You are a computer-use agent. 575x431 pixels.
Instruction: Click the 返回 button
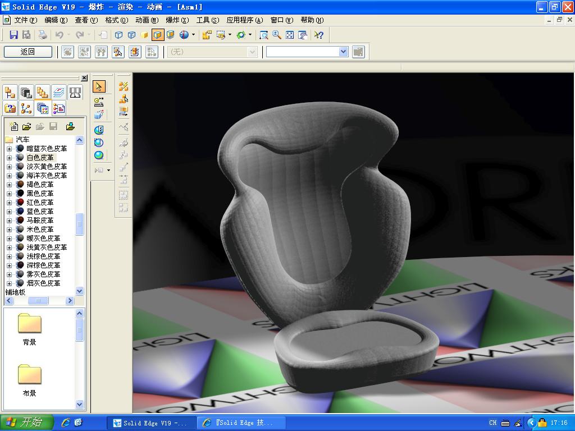coord(28,52)
